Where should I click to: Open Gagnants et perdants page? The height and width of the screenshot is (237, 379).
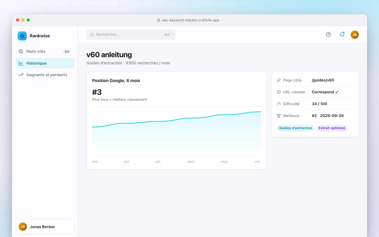tap(45, 75)
